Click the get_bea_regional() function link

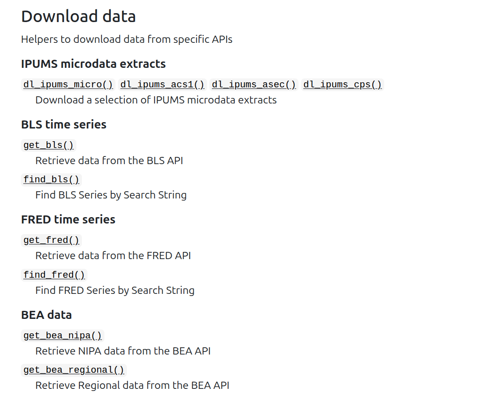point(74,370)
